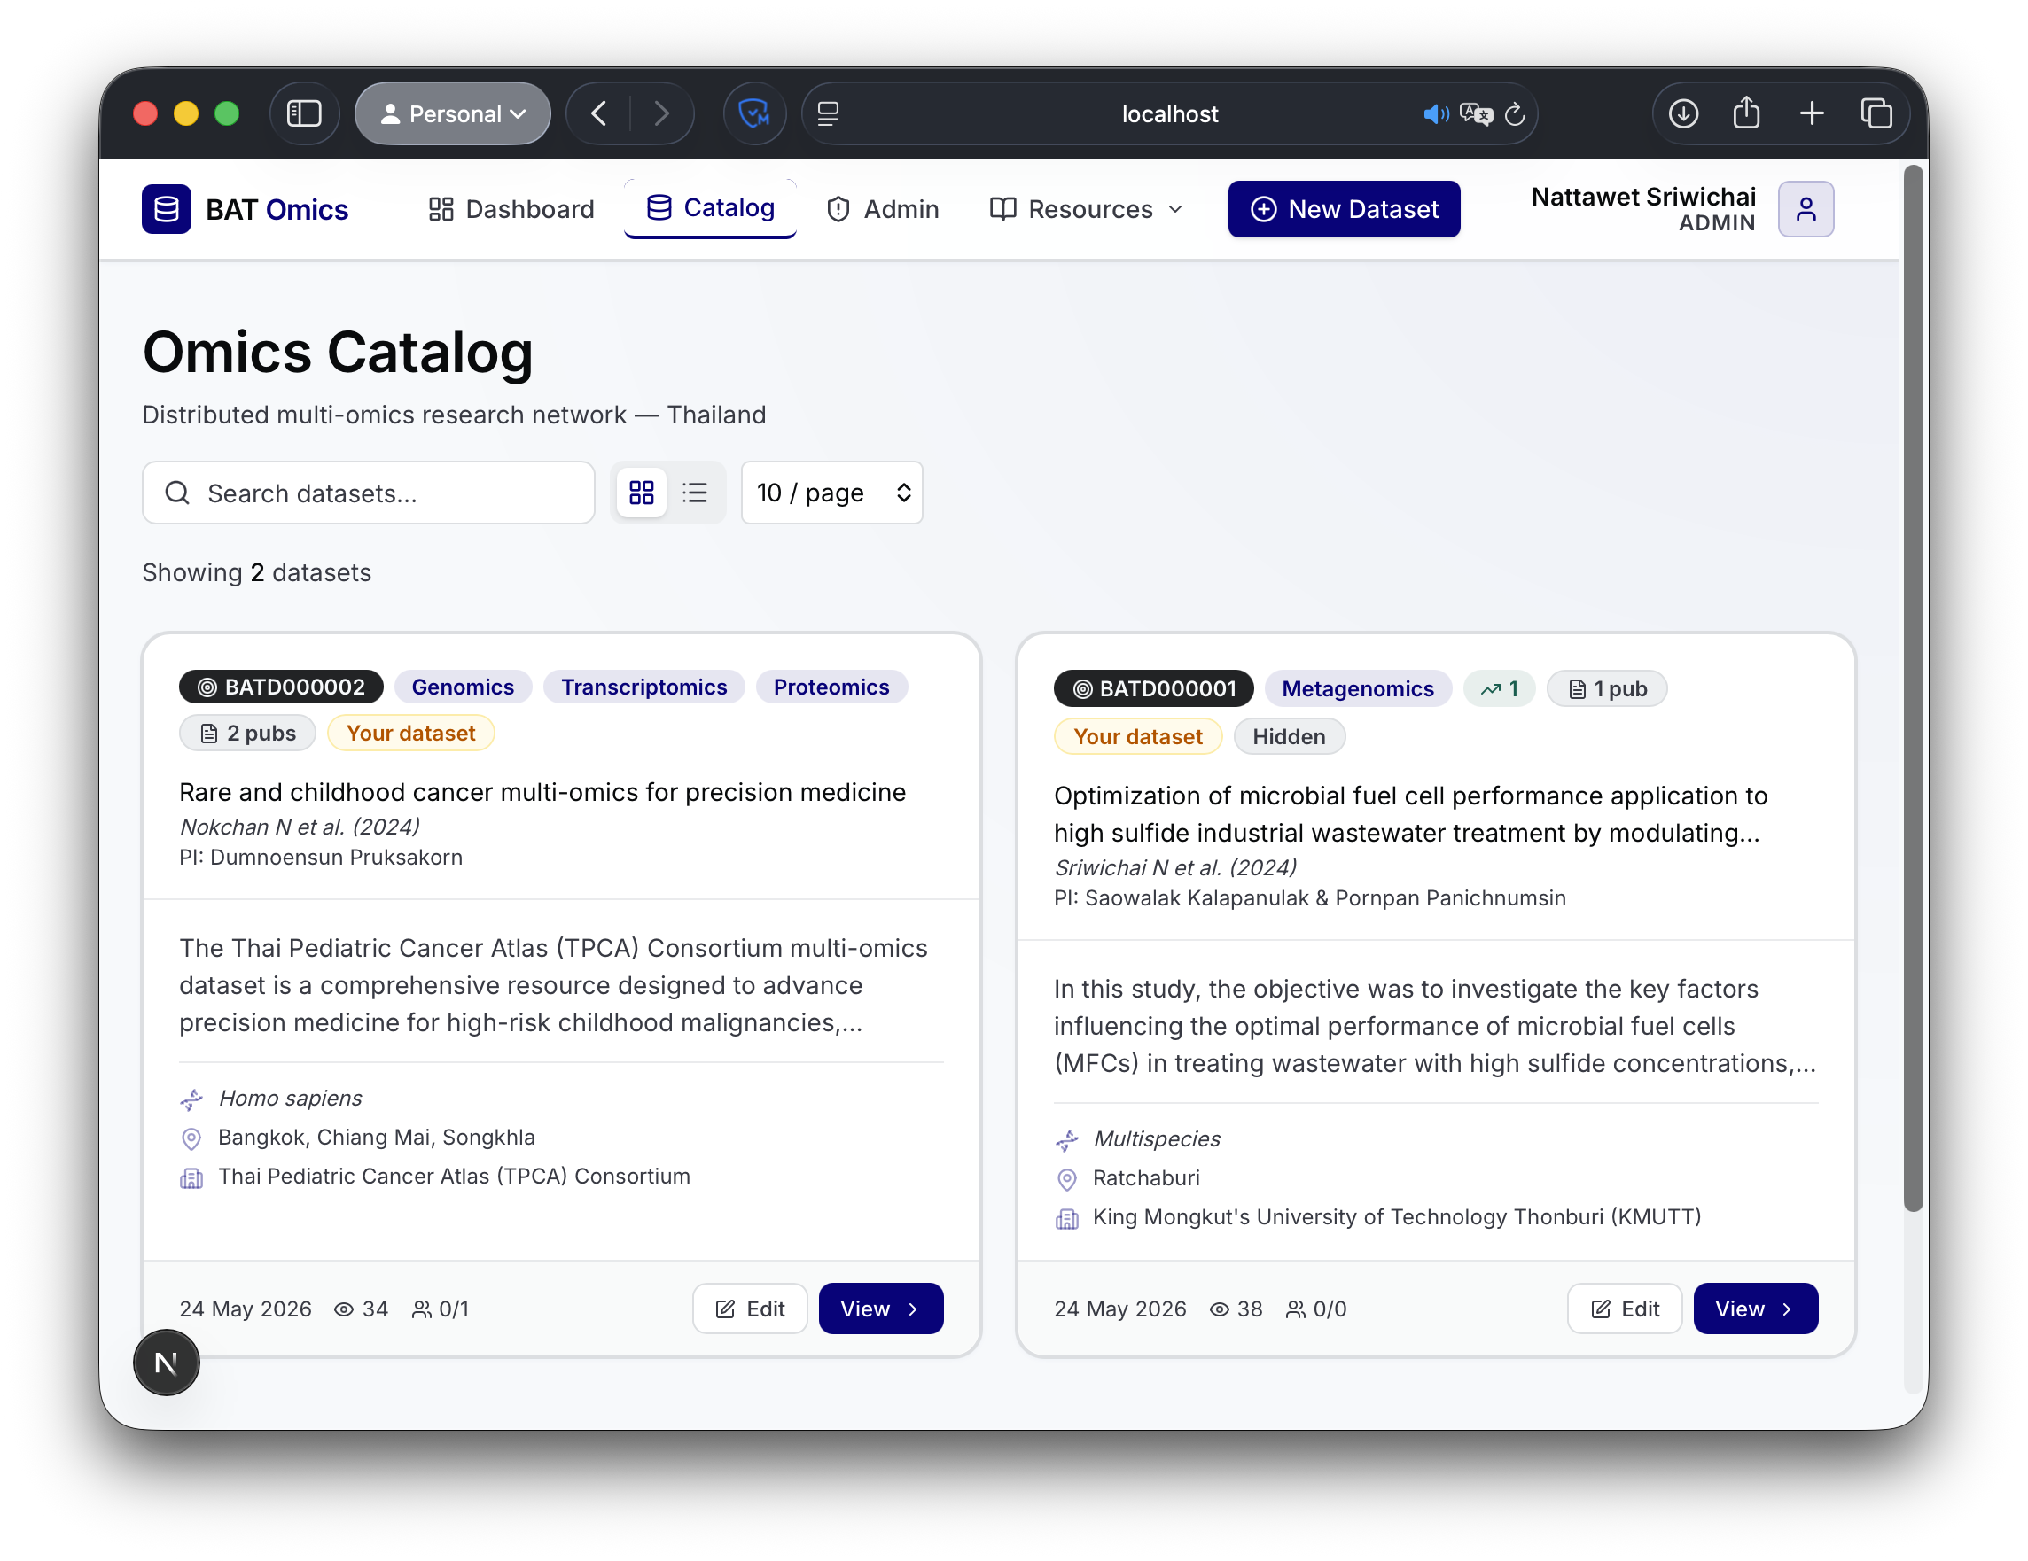The width and height of the screenshot is (2028, 1561).
Task: Click the BAT Omics logo icon
Action: coord(167,209)
